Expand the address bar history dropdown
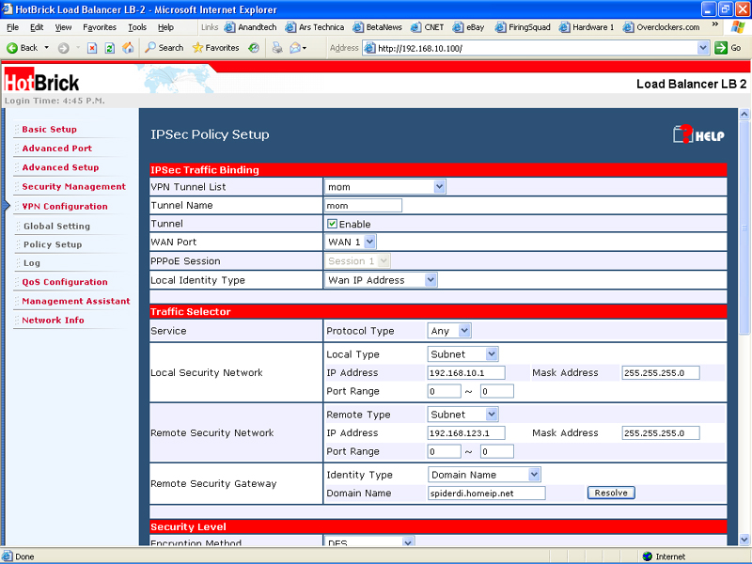Viewport: 752px width, 564px height. 703,48
